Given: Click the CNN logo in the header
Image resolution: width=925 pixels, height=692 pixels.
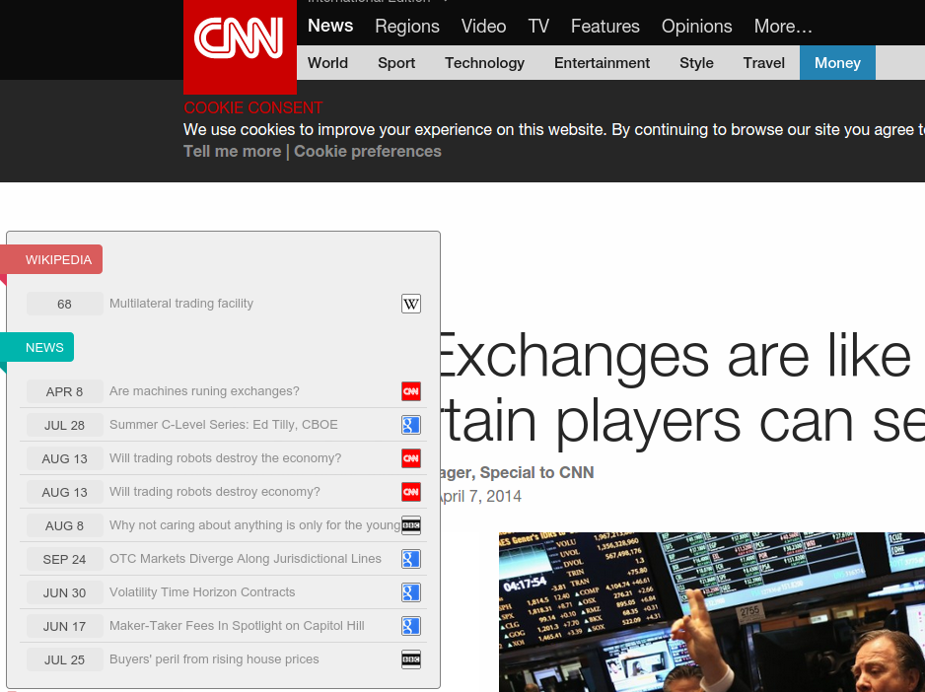Looking at the screenshot, I should coord(240,41).
